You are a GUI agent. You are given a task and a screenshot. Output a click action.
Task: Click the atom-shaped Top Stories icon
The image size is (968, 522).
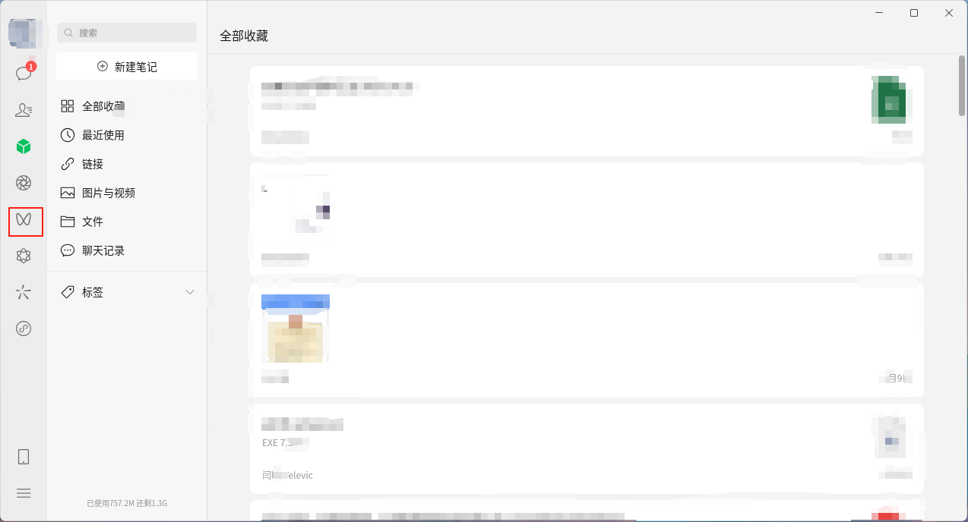[24, 256]
